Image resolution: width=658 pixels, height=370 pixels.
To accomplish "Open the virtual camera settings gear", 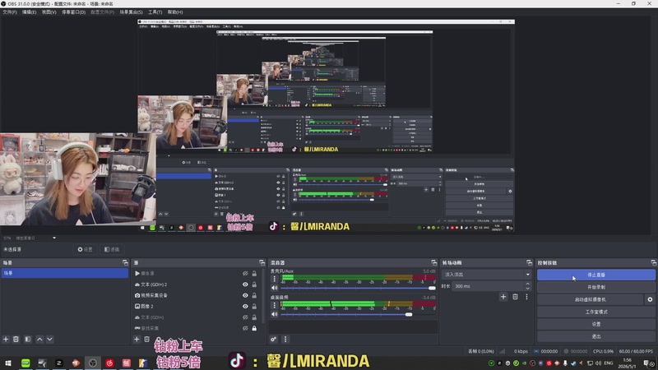I will coord(650,299).
